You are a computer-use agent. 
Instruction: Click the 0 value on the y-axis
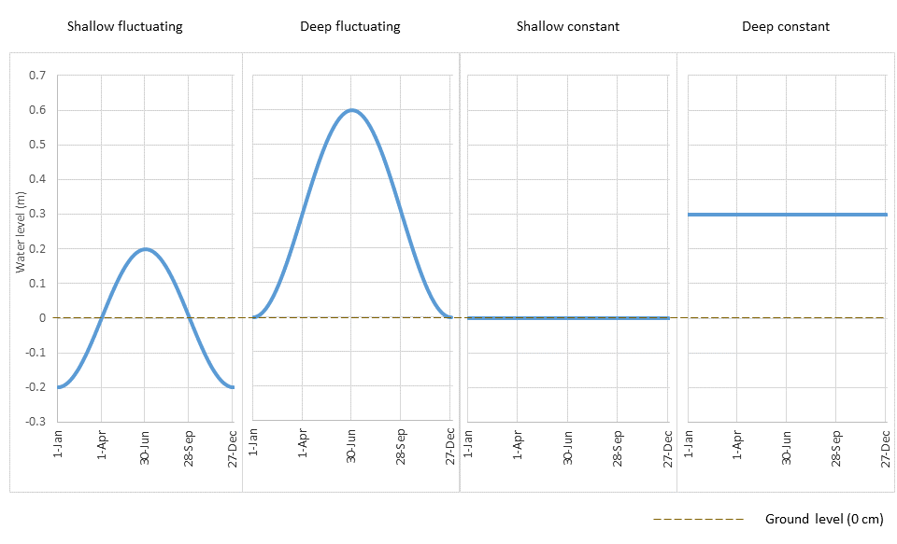[42, 318]
